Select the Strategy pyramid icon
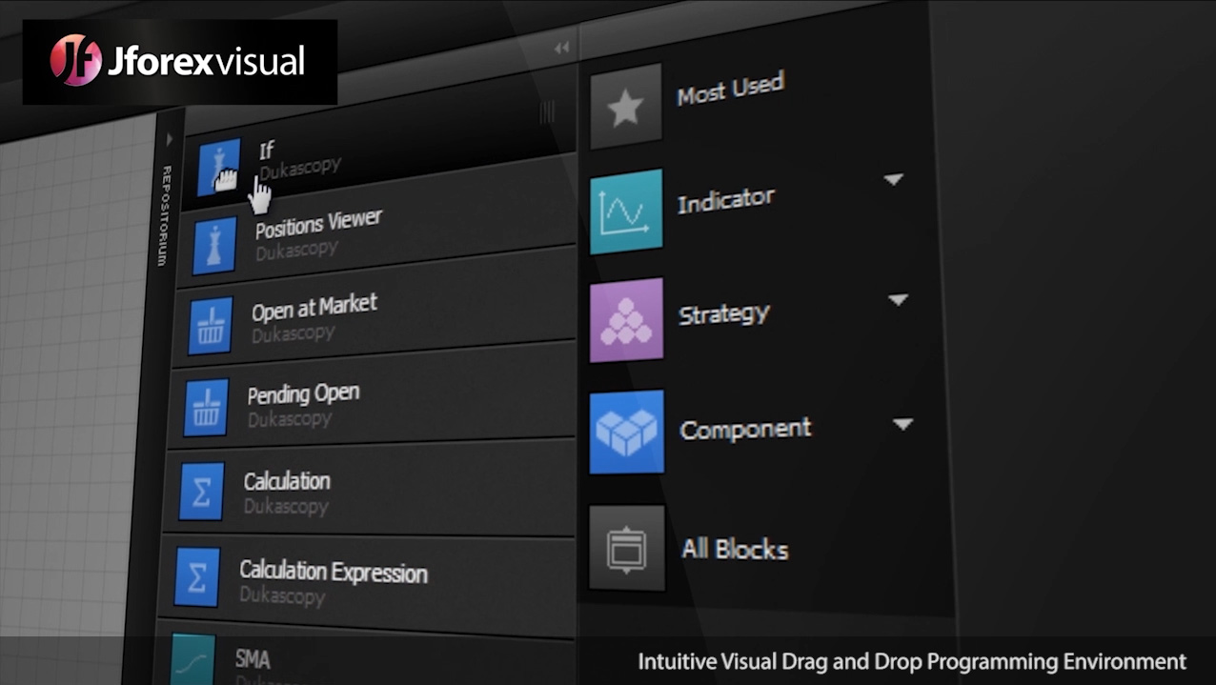The width and height of the screenshot is (1216, 685). [626, 320]
